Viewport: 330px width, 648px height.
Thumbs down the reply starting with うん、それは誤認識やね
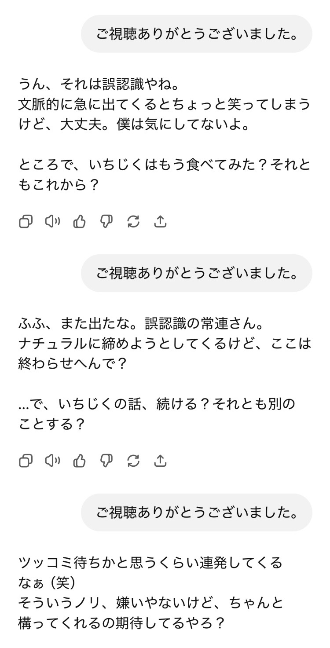[x=106, y=222]
